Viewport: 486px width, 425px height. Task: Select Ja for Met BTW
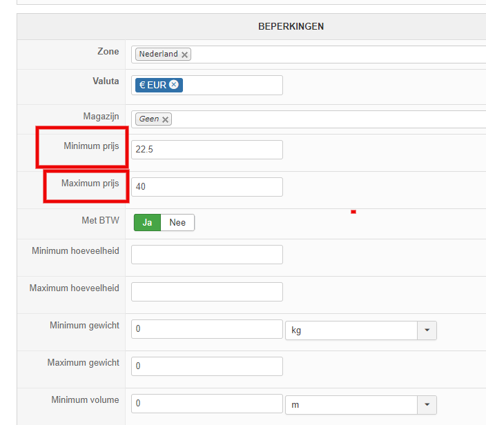tap(146, 223)
